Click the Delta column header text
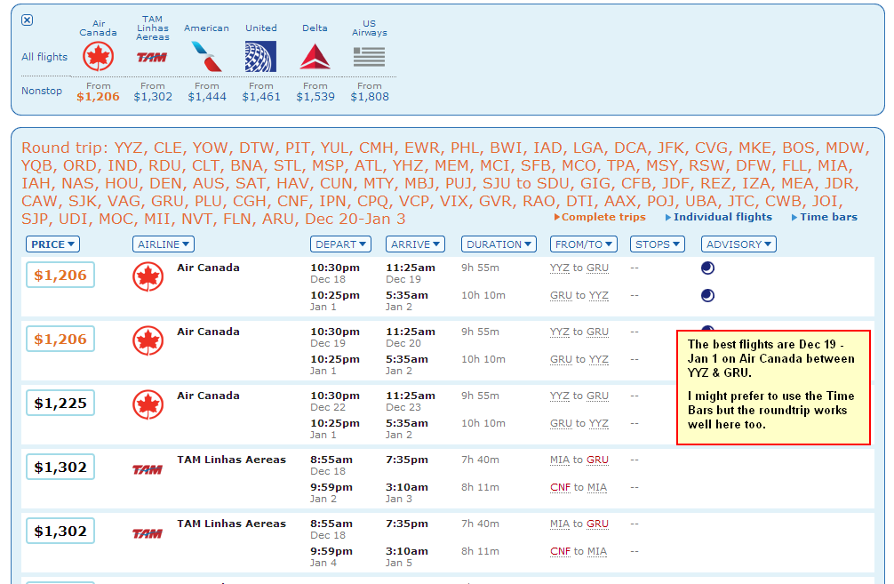The height and width of the screenshot is (584, 894). pos(315,28)
